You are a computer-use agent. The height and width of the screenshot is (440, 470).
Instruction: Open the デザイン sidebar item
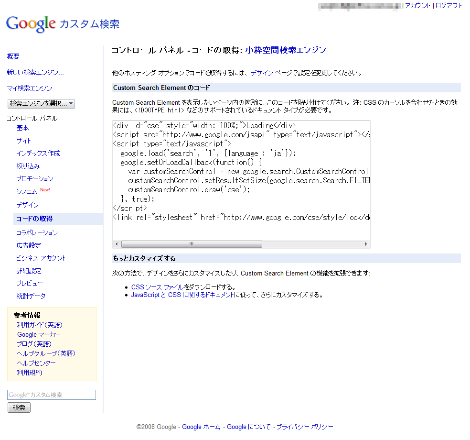click(x=27, y=205)
